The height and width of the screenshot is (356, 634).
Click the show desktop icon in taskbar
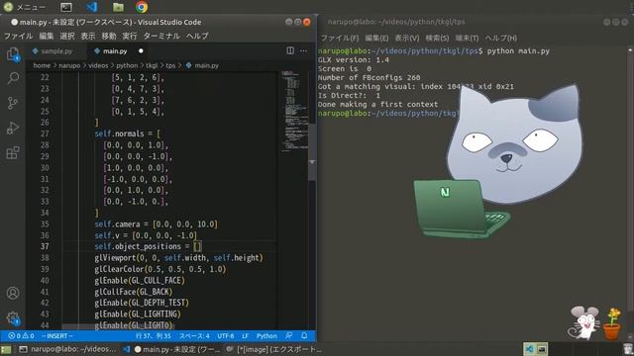pyautogui.click(x=6, y=349)
